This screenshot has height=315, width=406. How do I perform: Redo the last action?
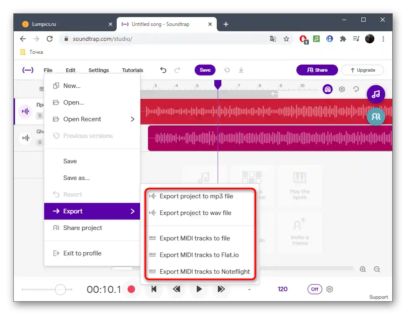(178, 70)
